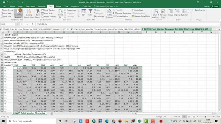Click the Share button
The image size is (221, 124).
coord(215,6)
